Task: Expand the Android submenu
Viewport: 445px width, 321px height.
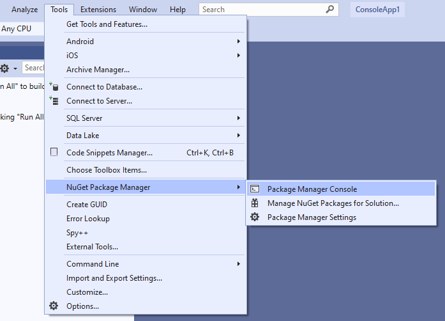Action: coord(146,42)
